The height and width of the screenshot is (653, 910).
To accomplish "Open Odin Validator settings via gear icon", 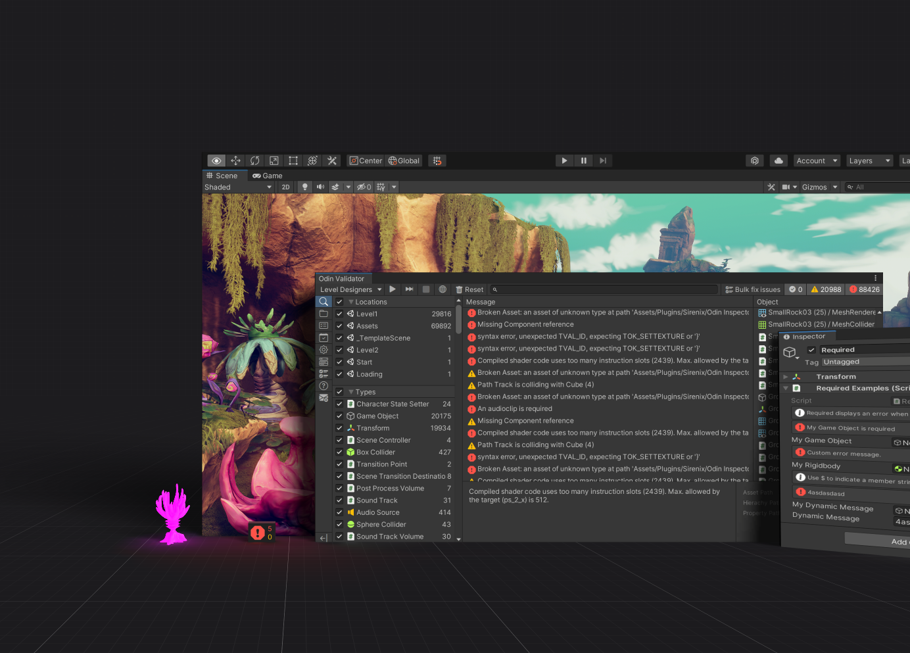I will coord(323,350).
